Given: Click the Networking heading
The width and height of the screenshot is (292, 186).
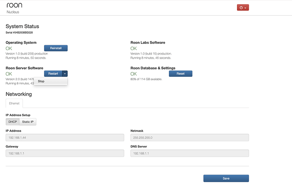Looking at the screenshot, I should pos(19,94).
